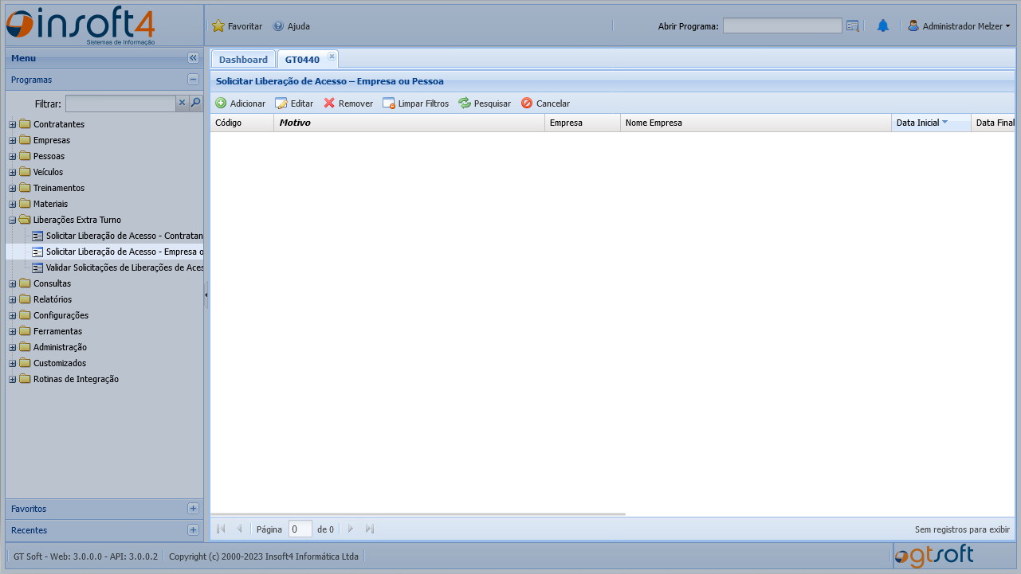Click the Limpar Filtros icon
This screenshot has width=1021, height=574.
point(389,103)
